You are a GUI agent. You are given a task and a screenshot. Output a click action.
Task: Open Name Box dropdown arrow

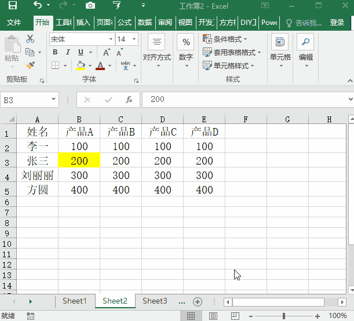tap(53, 100)
